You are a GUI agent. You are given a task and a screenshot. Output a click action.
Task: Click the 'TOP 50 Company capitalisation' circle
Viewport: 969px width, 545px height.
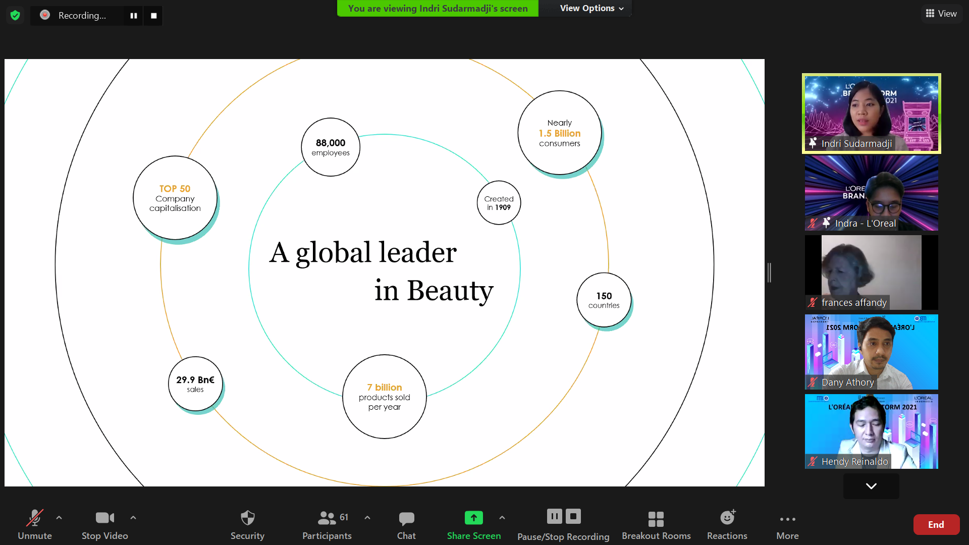(x=175, y=198)
